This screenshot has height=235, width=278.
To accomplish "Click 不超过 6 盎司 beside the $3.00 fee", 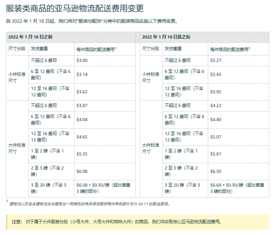I will [44, 61].
